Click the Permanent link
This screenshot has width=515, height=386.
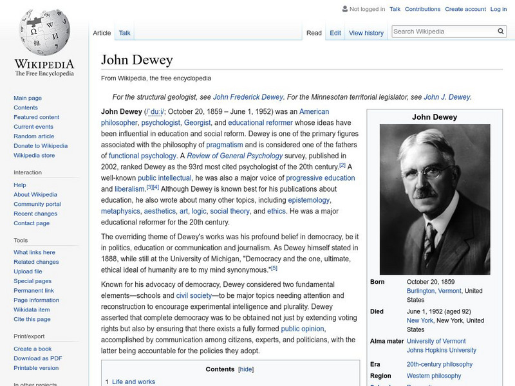coord(33,290)
